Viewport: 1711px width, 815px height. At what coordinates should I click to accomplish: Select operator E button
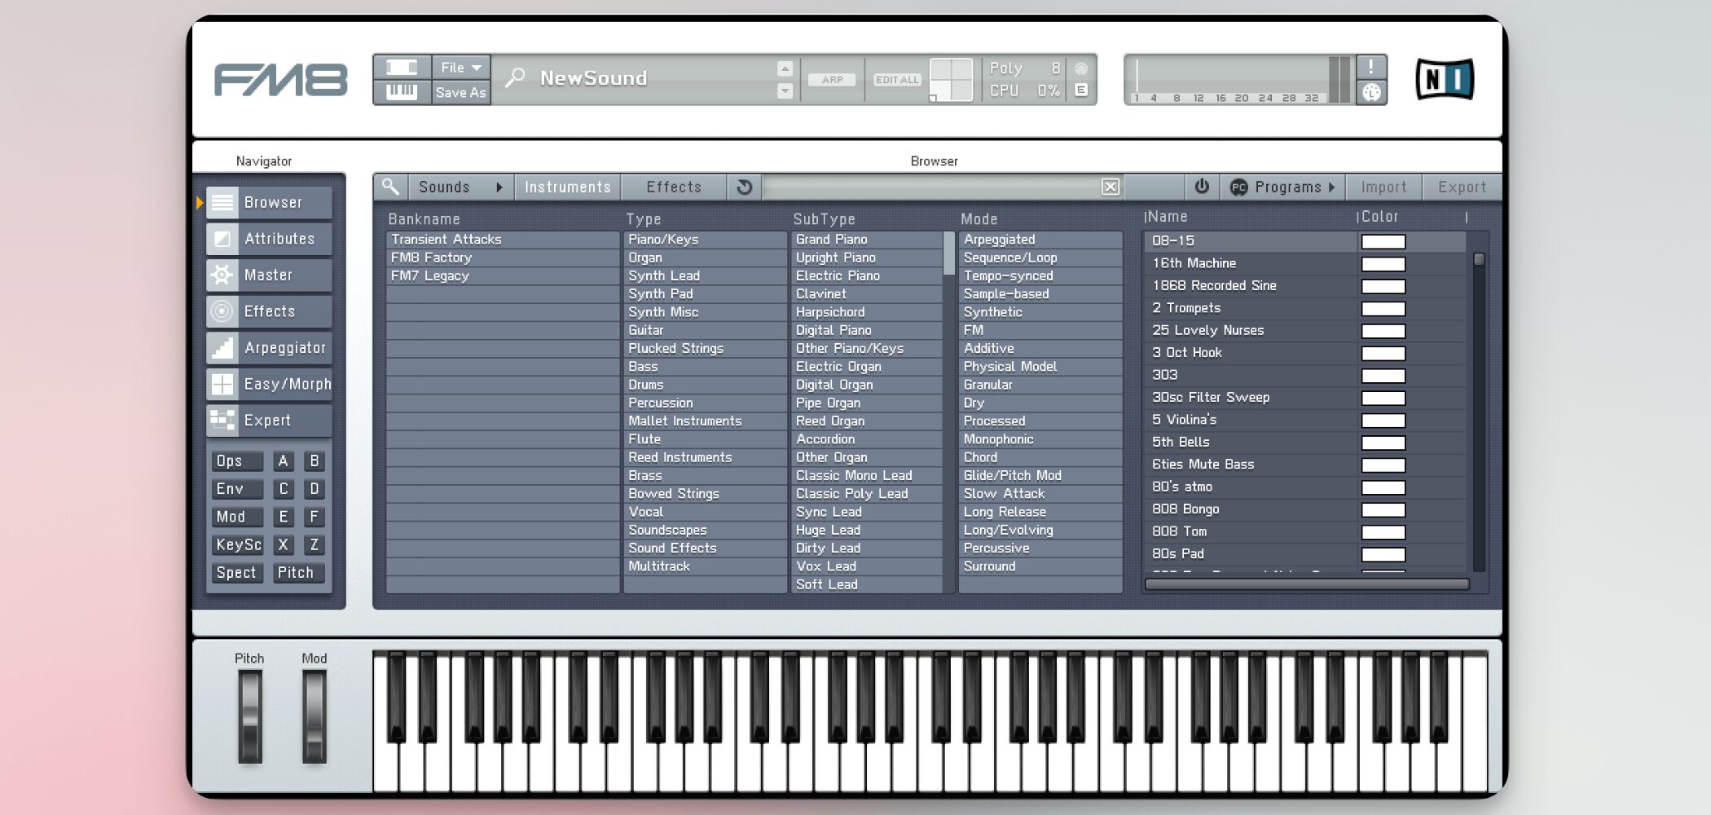284,517
